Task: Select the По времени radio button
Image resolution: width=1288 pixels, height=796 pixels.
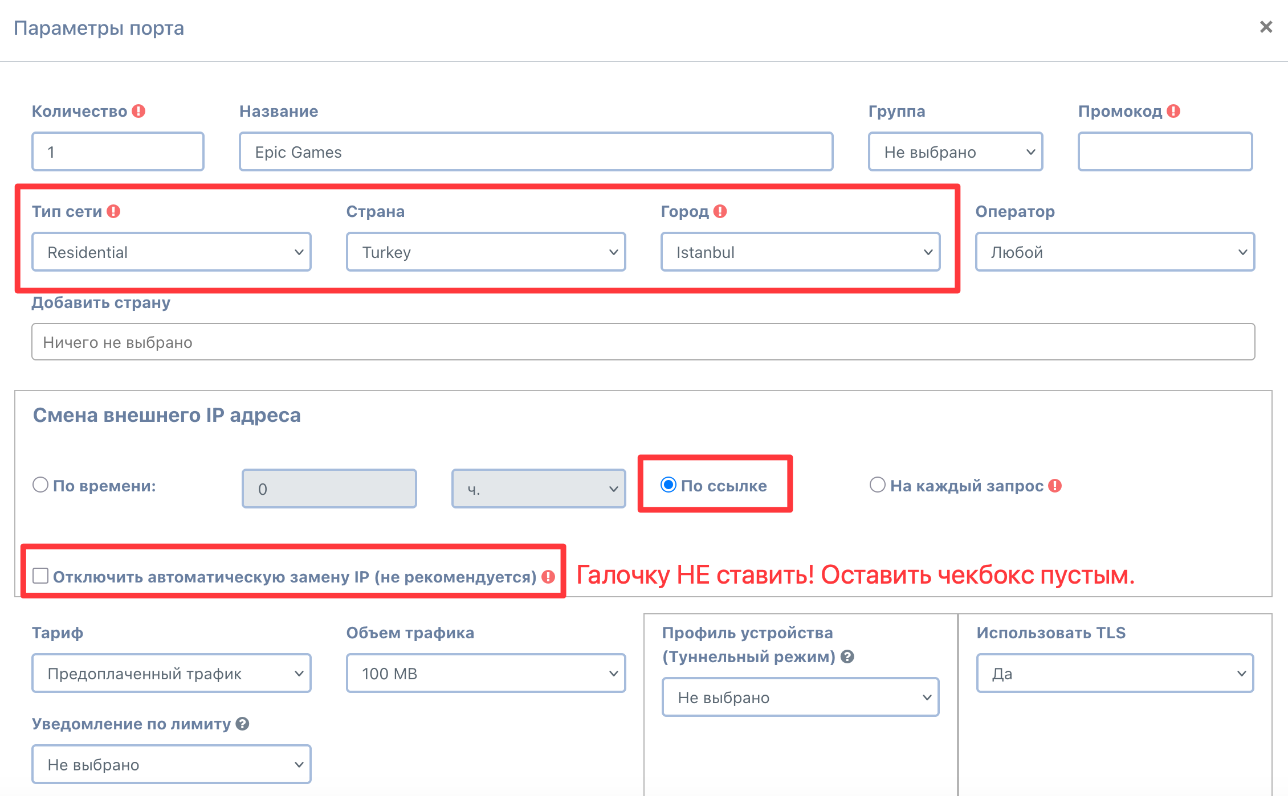Action: click(40, 485)
